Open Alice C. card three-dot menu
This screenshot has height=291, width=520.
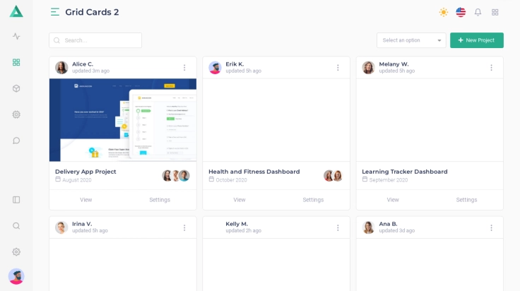pyautogui.click(x=184, y=68)
